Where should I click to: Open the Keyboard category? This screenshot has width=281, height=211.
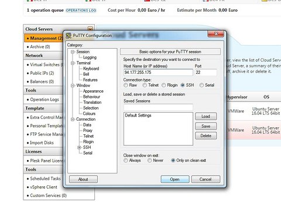coord(91,69)
